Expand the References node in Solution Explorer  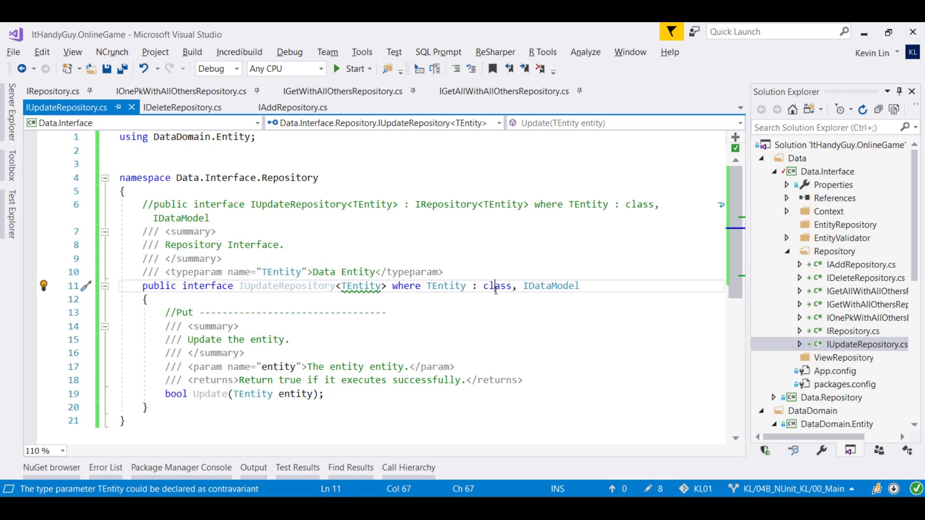[x=787, y=198]
